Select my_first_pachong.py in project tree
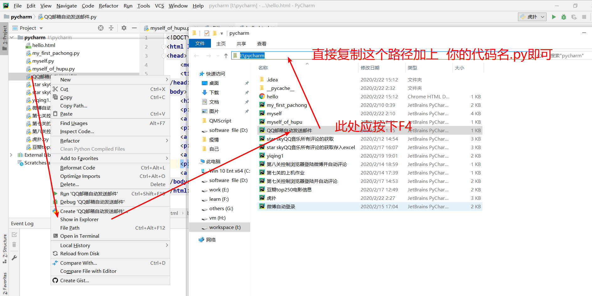 point(56,53)
